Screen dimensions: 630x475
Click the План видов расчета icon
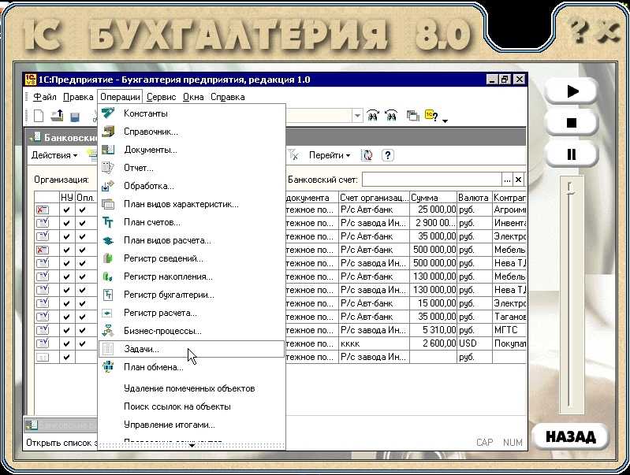point(108,240)
